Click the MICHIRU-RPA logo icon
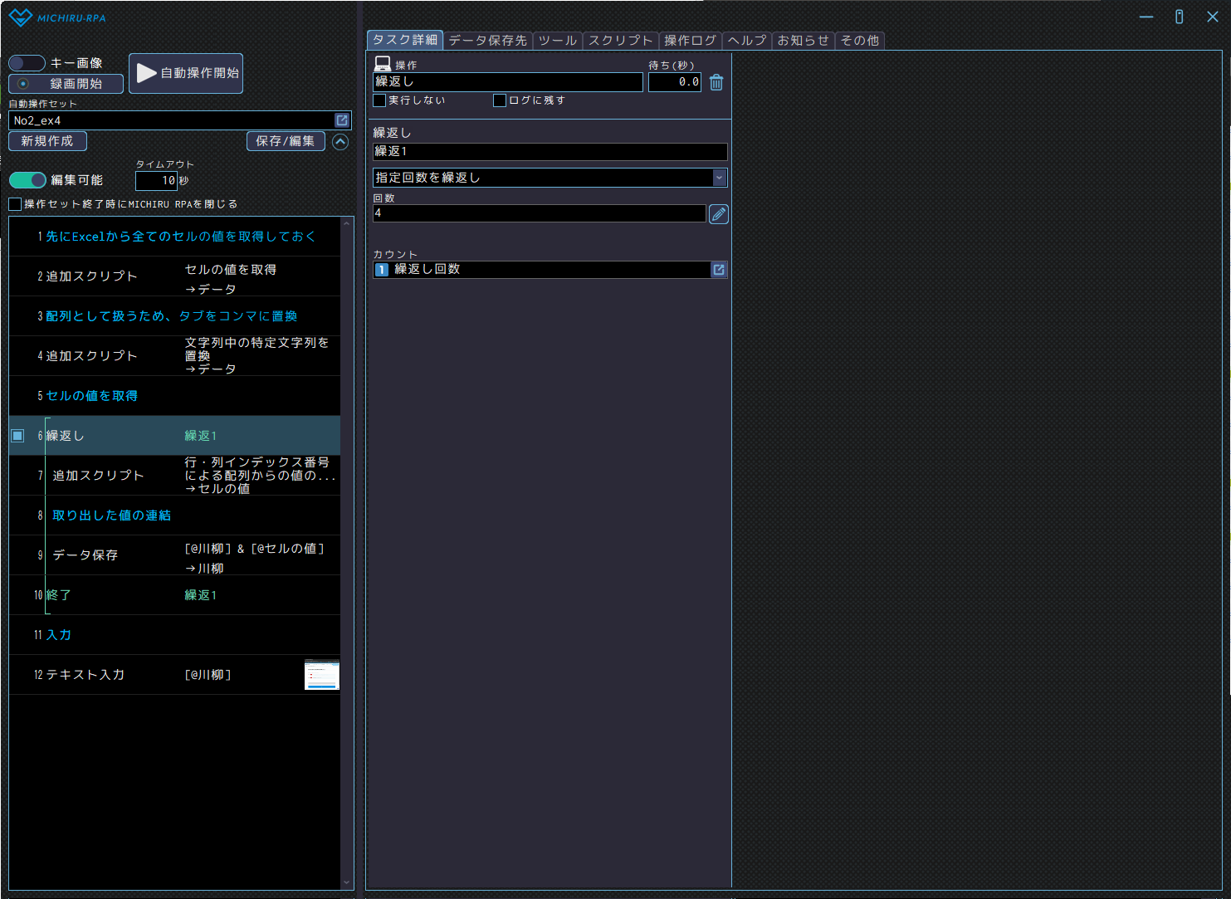This screenshot has width=1231, height=899. pyautogui.click(x=21, y=17)
